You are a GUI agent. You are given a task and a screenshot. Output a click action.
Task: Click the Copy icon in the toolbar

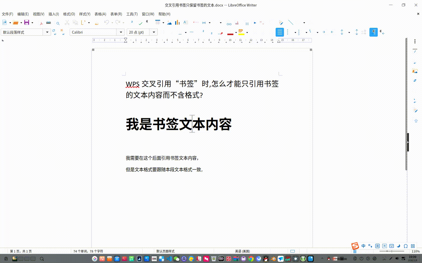[75, 23]
